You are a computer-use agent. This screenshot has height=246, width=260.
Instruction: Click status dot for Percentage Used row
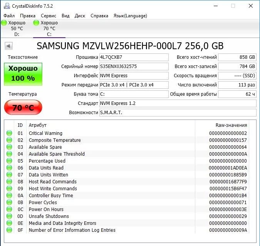(x=9, y=161)
